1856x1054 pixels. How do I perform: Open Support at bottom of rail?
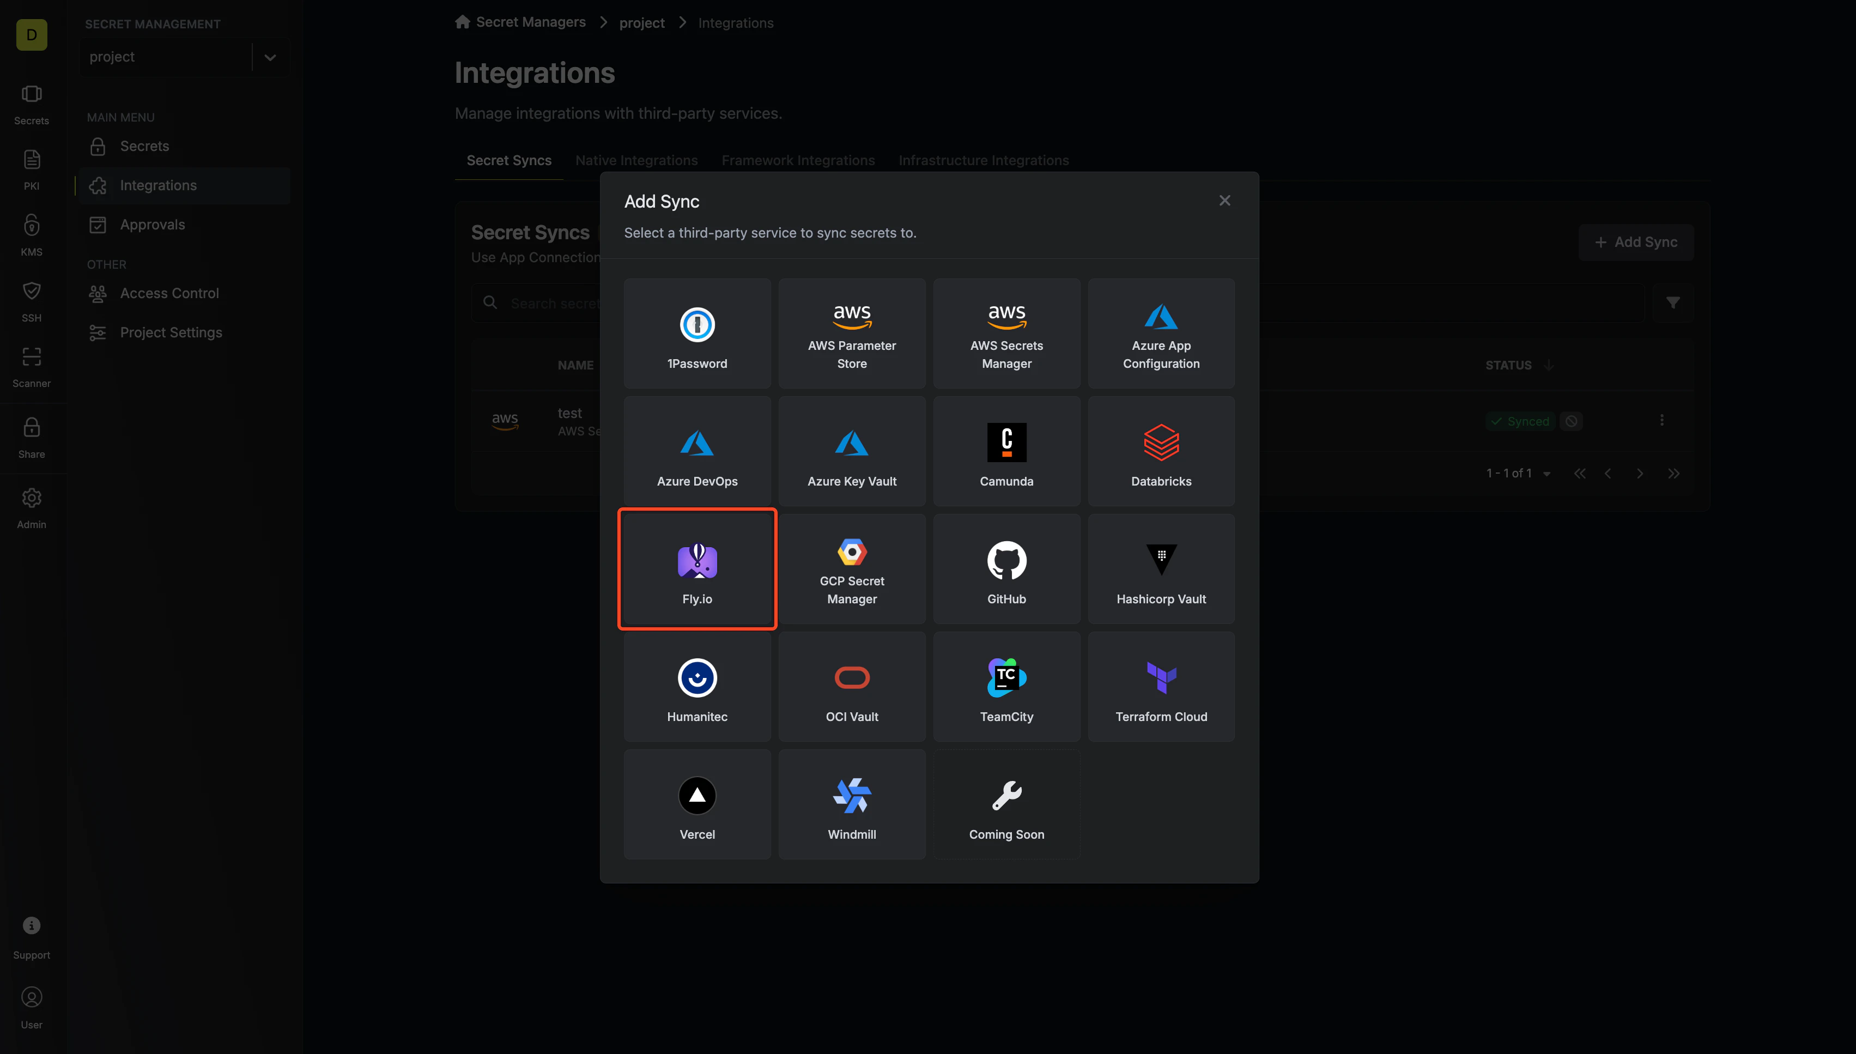pos(31,938)
